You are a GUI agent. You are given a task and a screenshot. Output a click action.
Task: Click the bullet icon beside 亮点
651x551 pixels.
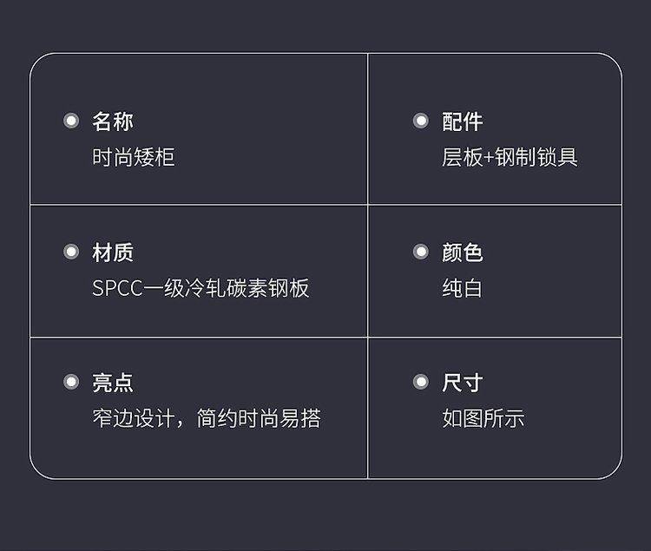[71, 382]
